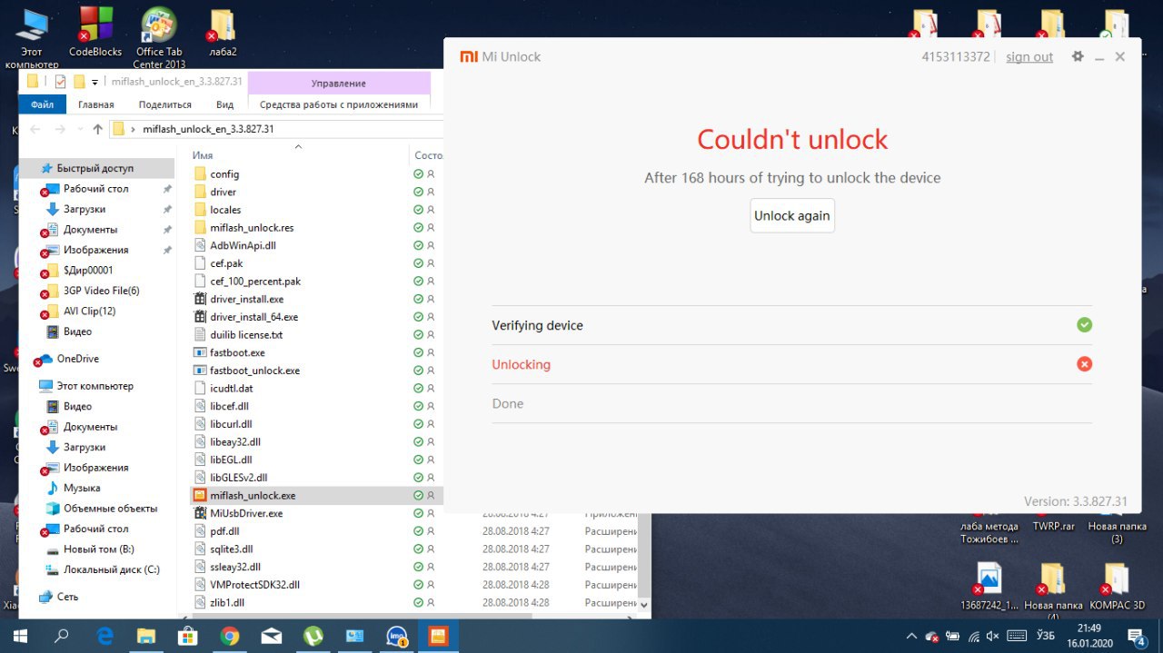Open the Файл tab in Explorer
Screen dimensions: 1163x653
(42, 104)
